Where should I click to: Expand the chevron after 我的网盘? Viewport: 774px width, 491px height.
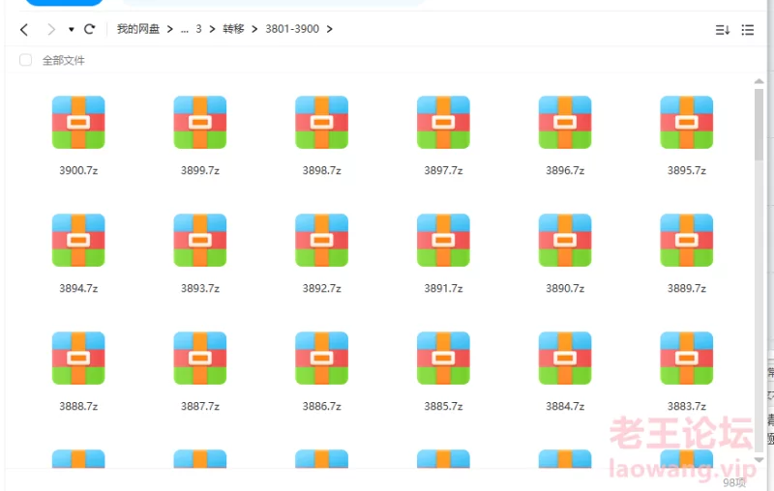(x=170, y=29)
